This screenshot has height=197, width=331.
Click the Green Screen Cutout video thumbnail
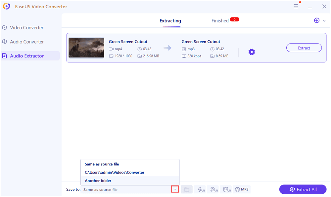pos(86,48)
